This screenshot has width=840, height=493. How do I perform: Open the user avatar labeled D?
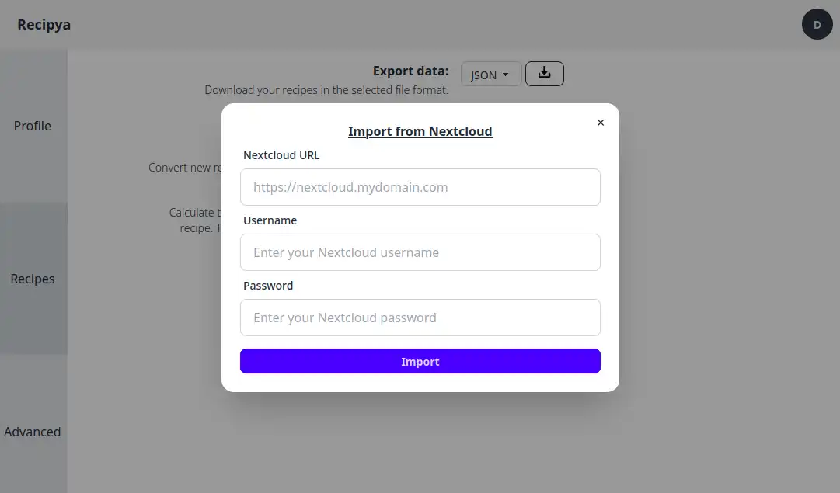click(x=817, y=25)
